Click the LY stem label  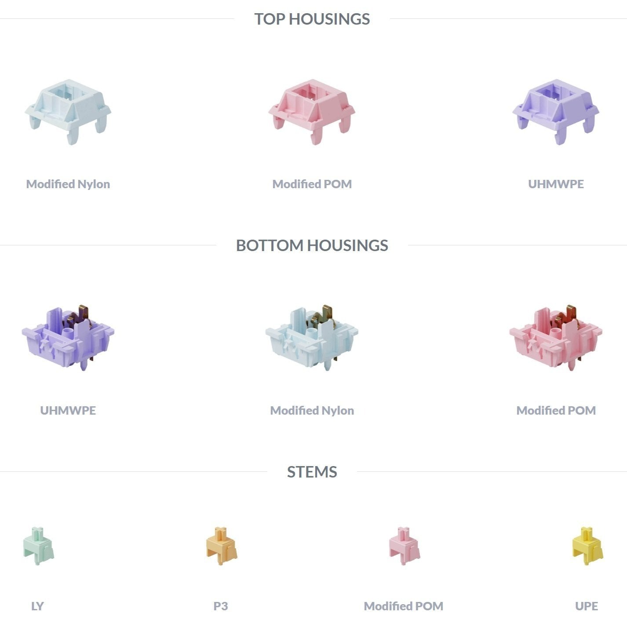tap(37, 606)
